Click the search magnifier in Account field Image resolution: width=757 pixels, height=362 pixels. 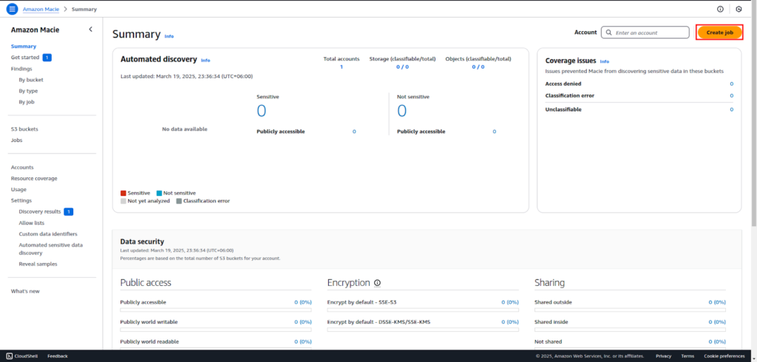pos(609,33)
